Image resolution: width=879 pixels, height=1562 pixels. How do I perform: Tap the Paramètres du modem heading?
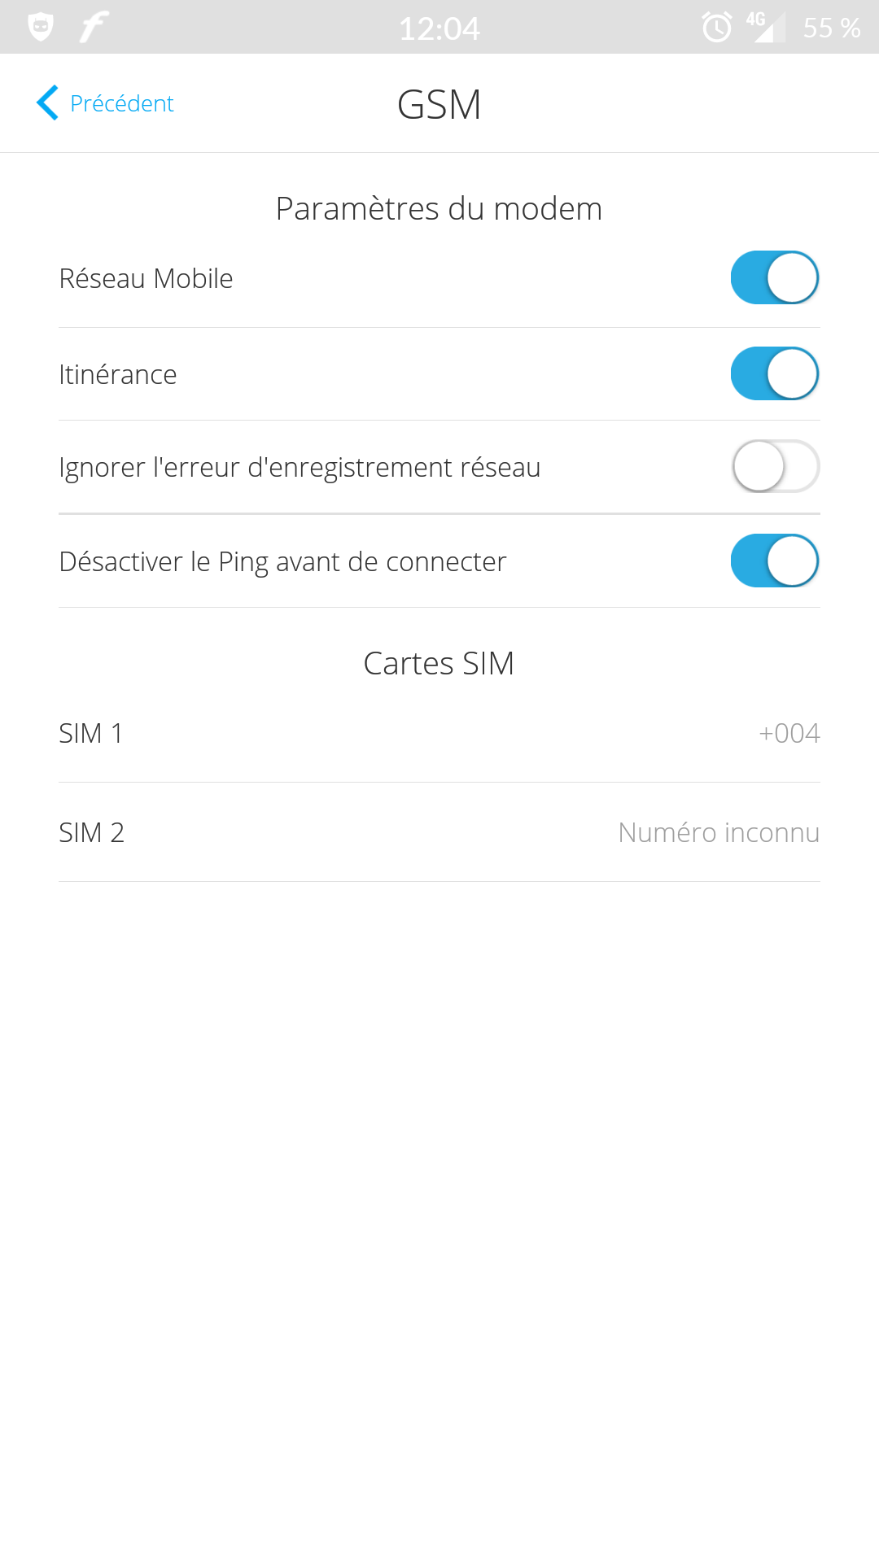pyautogui.click(x=439, y=208)
